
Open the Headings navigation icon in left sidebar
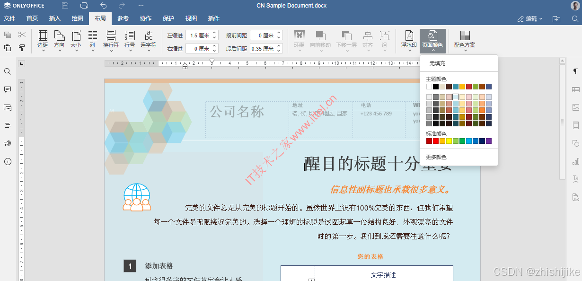click(8, 125)
